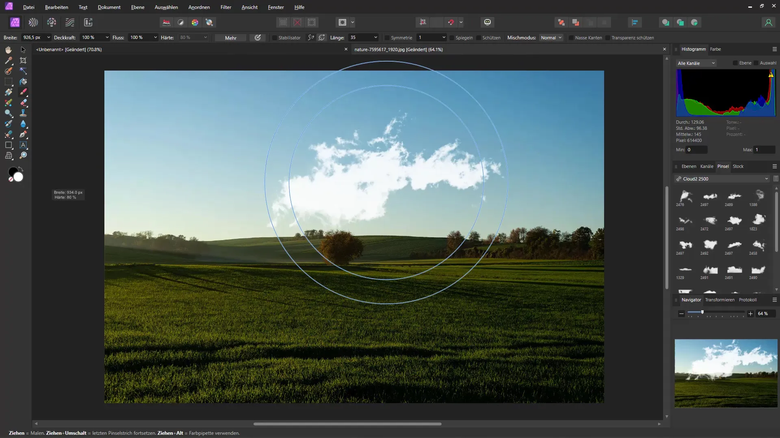Select the Paint Brush tool
This screenshot has height=438, width=780.
23,92
